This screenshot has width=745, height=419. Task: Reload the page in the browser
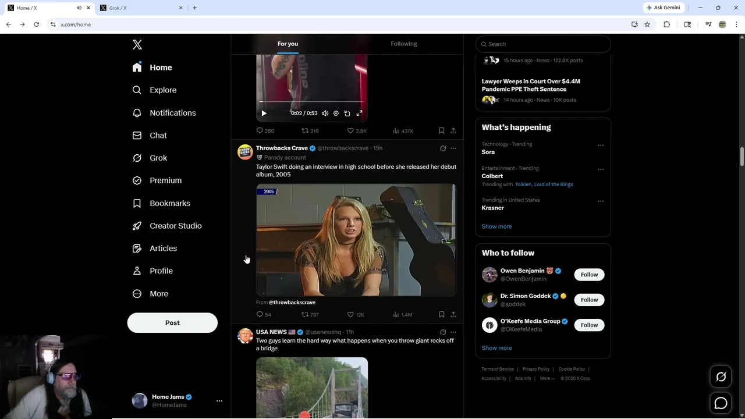36,24
